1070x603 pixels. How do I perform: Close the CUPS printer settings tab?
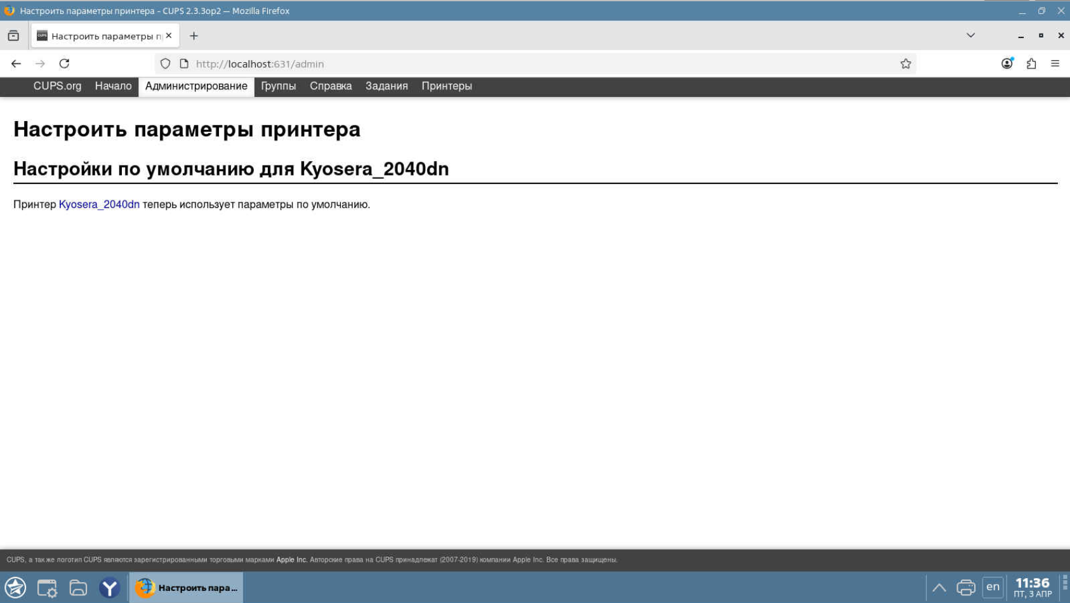169,36
